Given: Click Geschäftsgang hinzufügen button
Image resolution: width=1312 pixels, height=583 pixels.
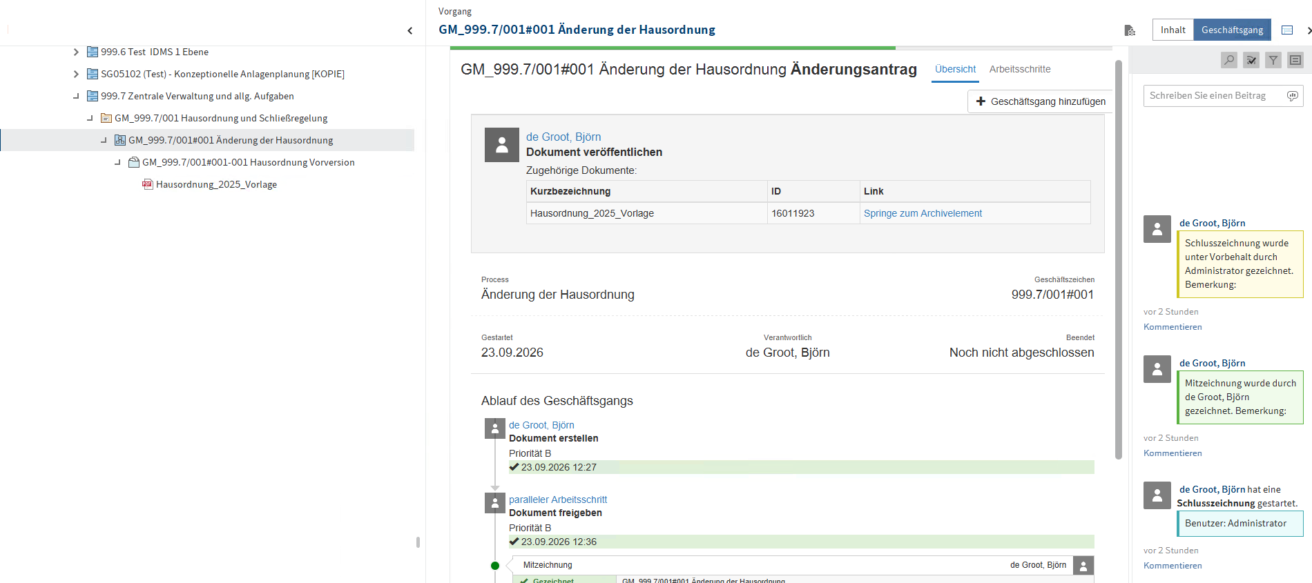Looking at the screenshot, I should [x=1041, y=101].
